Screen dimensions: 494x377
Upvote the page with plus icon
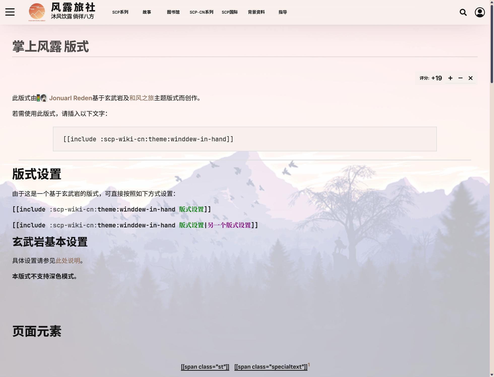click(450, 78)
